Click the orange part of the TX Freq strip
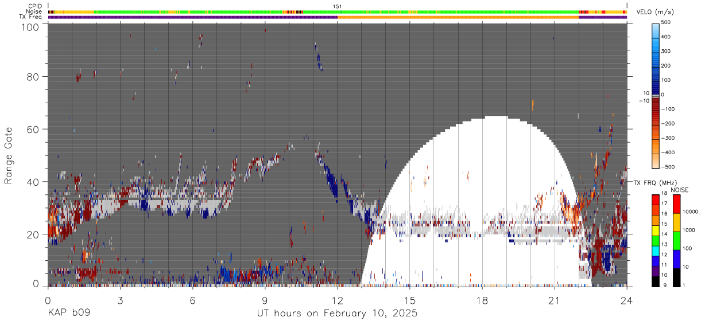 (x=458, y=17)
